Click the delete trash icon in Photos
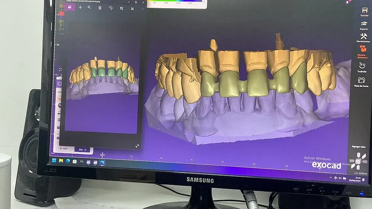This screenshot has height=209, width=372. pos(100,8)
